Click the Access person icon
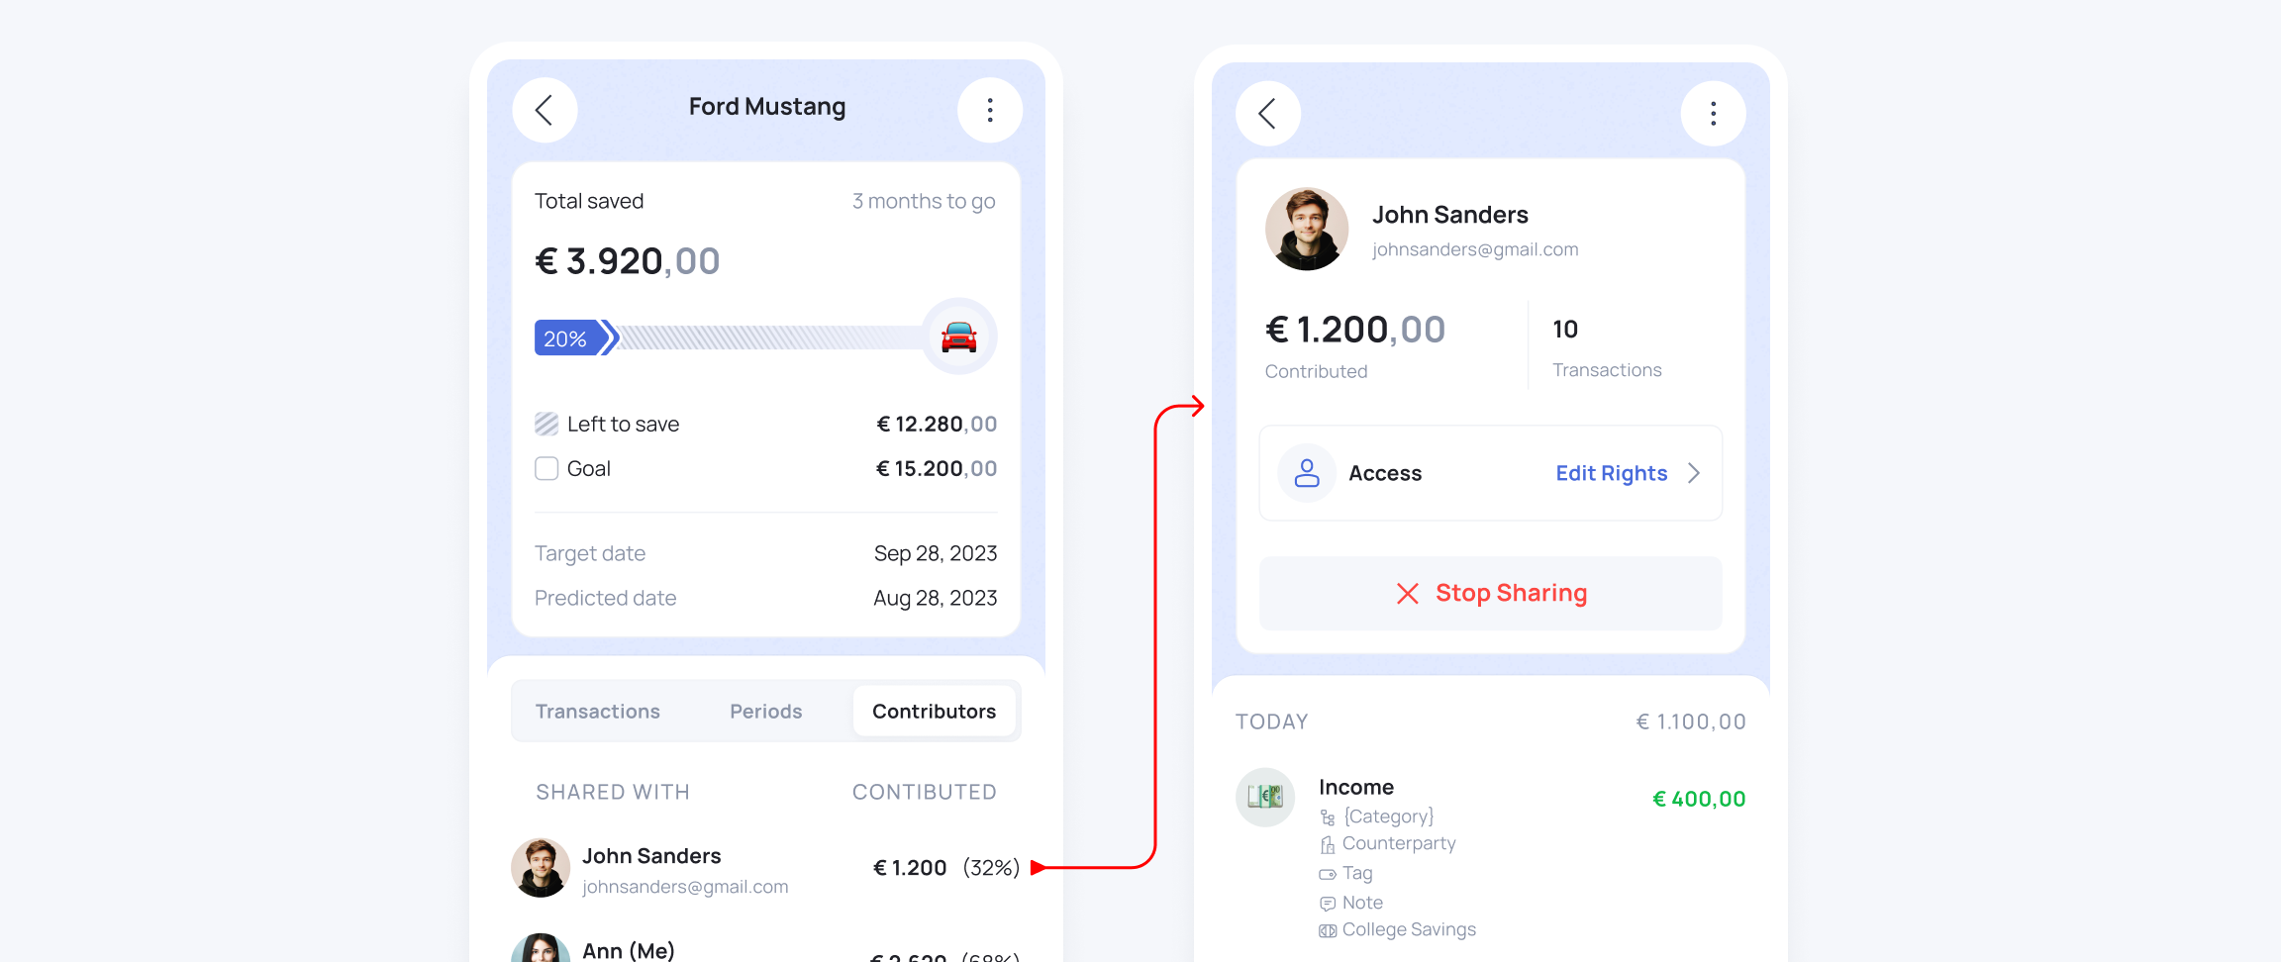Screen dimensions: 2281x962 [x=1307, y=473]
